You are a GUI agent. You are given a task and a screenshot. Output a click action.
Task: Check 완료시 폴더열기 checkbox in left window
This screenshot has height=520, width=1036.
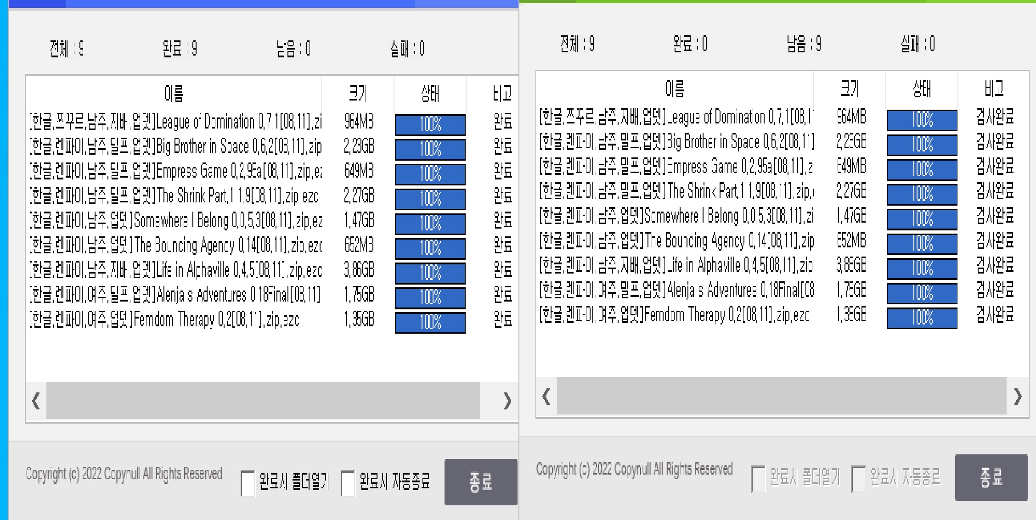(x=248, y=483)
